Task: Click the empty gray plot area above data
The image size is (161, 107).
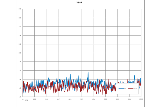Action: [80, 40]
